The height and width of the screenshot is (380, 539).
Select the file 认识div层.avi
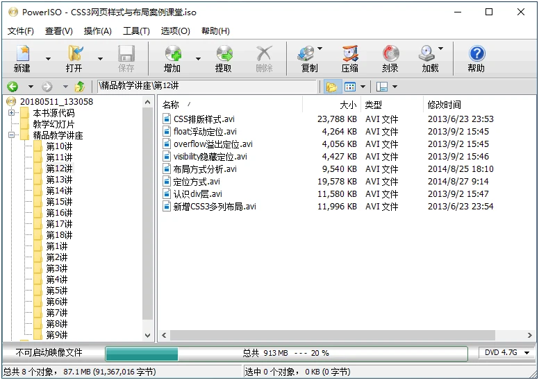pos(198,194)
